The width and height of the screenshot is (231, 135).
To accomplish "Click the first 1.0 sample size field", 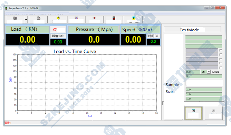I will [204, 90].
